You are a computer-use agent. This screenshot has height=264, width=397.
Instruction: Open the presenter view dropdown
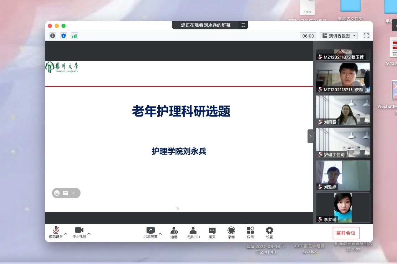[339, 36]
